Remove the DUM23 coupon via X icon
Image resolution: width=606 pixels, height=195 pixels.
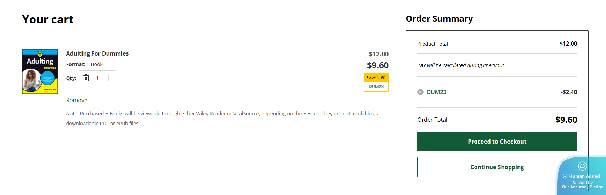[x=420, y=92]
